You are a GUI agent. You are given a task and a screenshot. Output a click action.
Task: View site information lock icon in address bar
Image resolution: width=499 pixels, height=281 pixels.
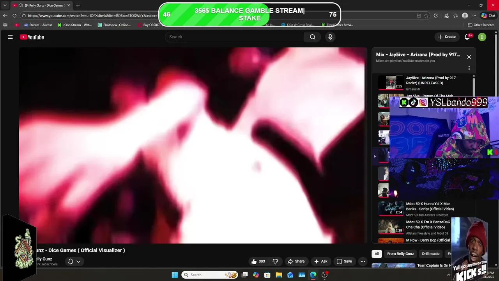(x=24, y=16)
